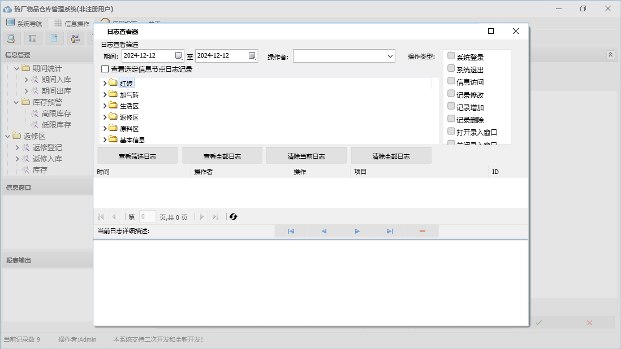Click the red minus delete log icon
This screenshot has width=621, height=349.
pyautogui.click(x=422, y=231)
